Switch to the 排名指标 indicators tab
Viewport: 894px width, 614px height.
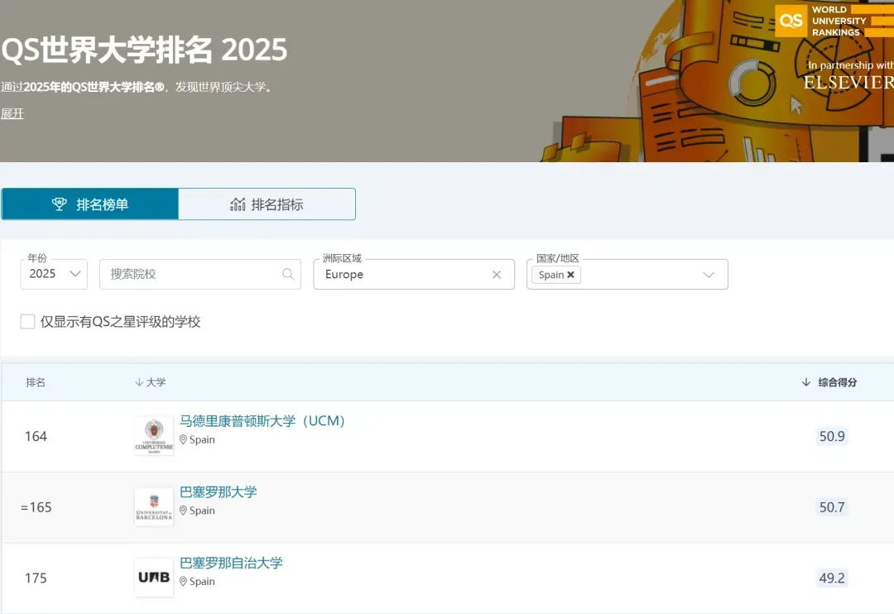click(267, 204)
